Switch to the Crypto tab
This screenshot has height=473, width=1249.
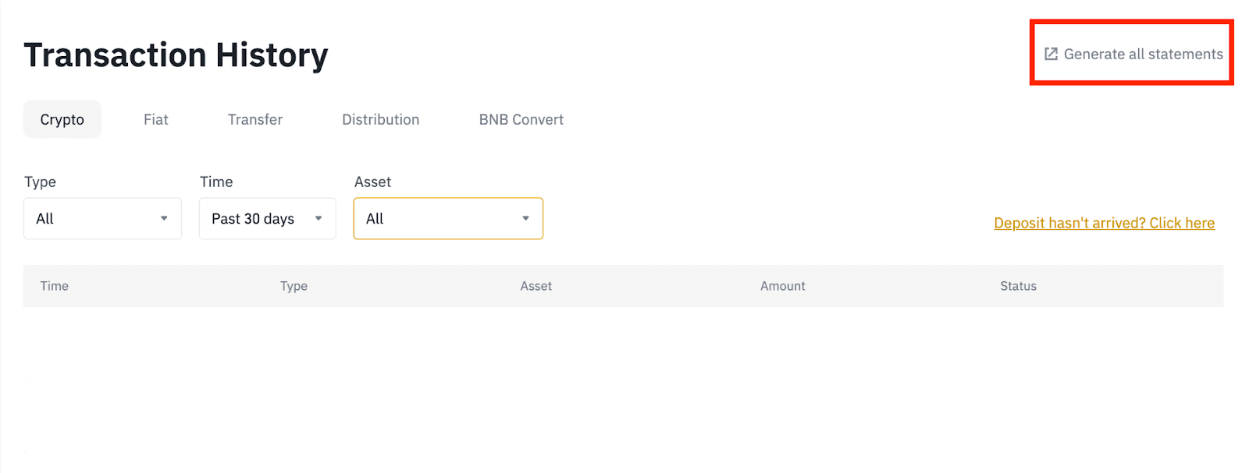point(62,119)
